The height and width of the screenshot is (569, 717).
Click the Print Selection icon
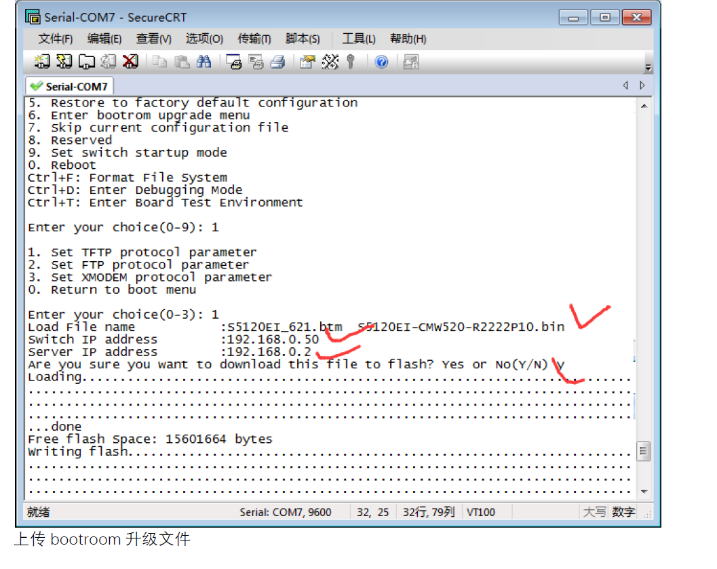click(x=256, y=62)
